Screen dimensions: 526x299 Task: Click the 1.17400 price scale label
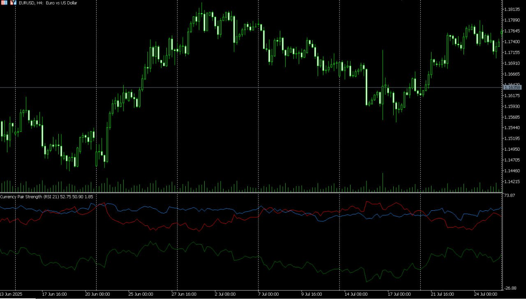pos(514,42)
